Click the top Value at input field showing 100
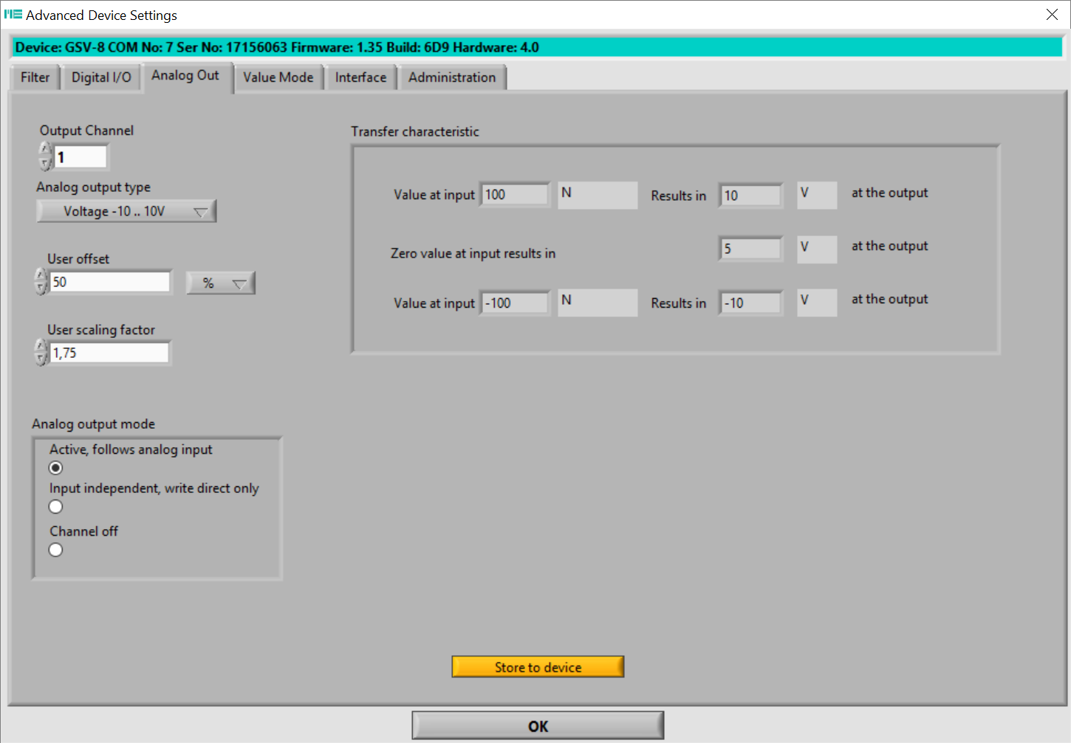The height and width of the screenshot is (743, 1071). (515, 195)
